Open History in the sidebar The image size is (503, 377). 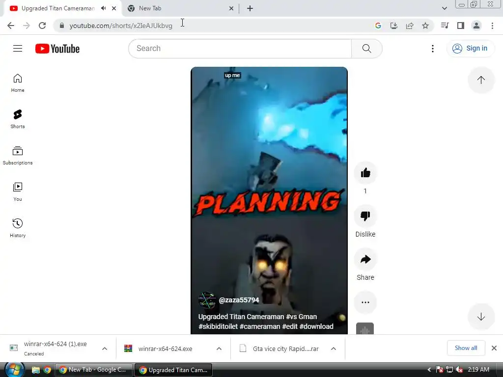point(18,228)
